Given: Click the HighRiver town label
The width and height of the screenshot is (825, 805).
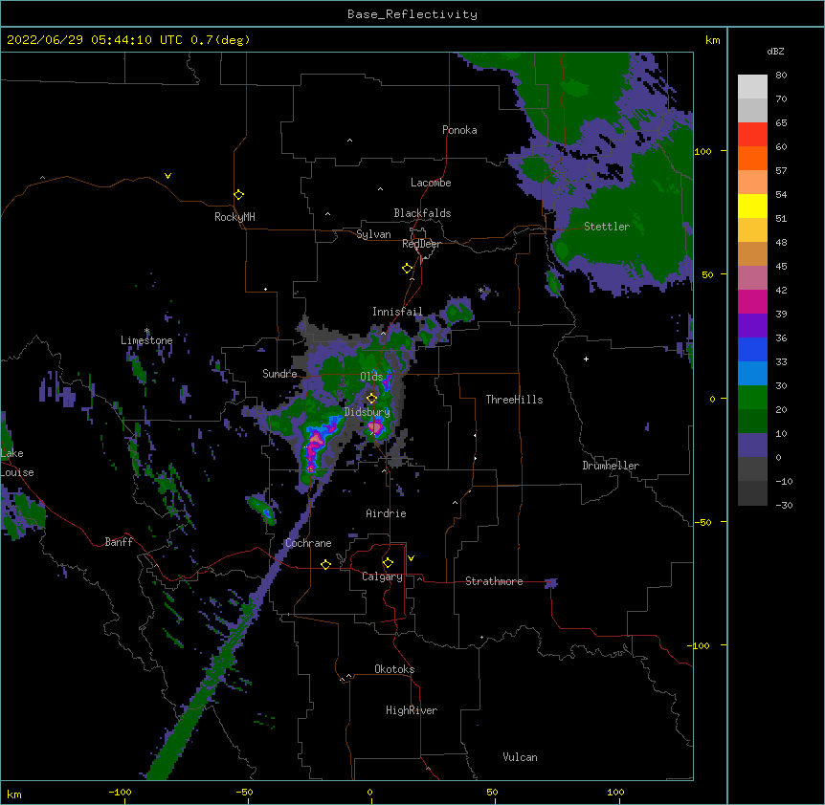Looking at the screenshot, I should coord(412,710).
